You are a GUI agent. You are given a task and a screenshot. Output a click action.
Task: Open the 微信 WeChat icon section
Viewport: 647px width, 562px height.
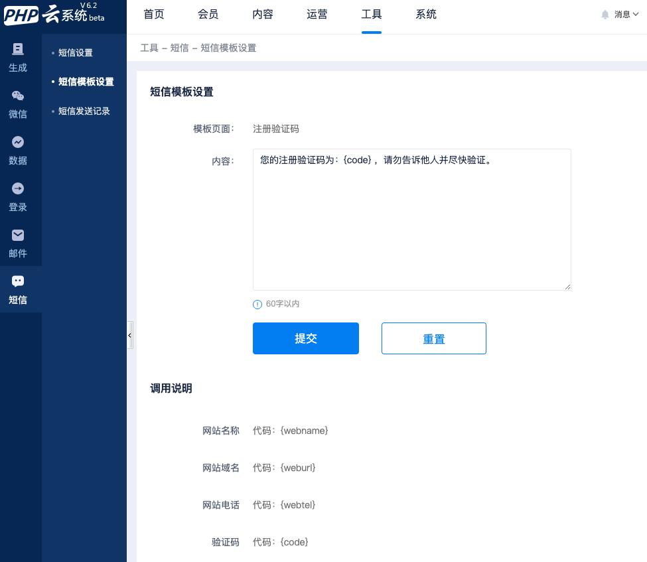tap(18, 96)
